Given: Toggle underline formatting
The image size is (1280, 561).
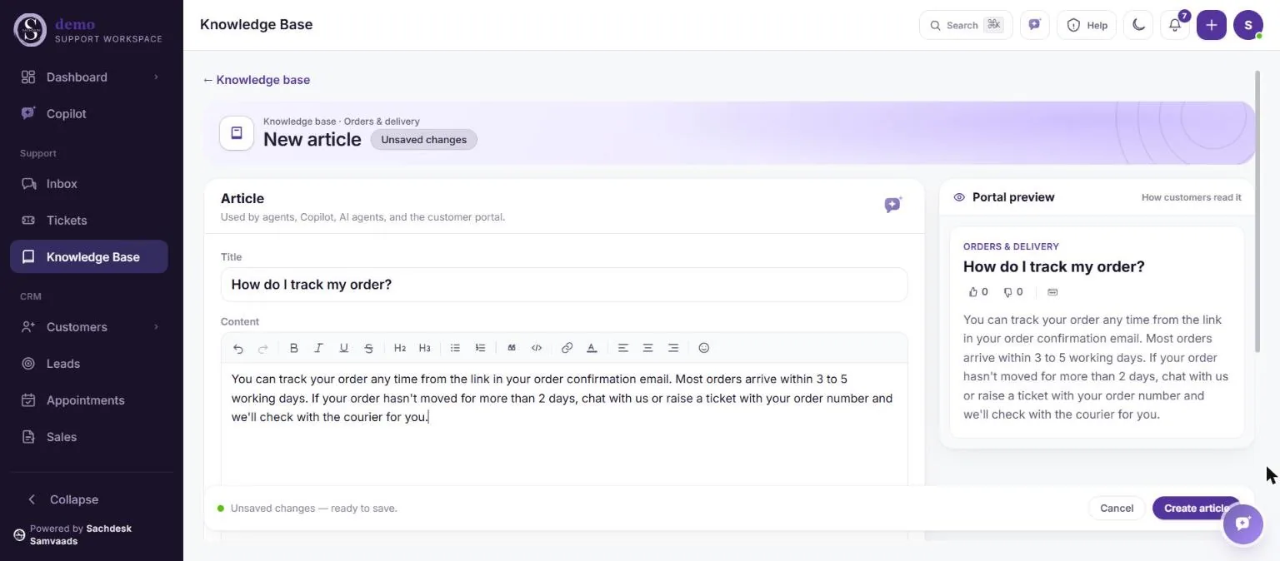Looking at the screenshot, I should pos(343,348).
